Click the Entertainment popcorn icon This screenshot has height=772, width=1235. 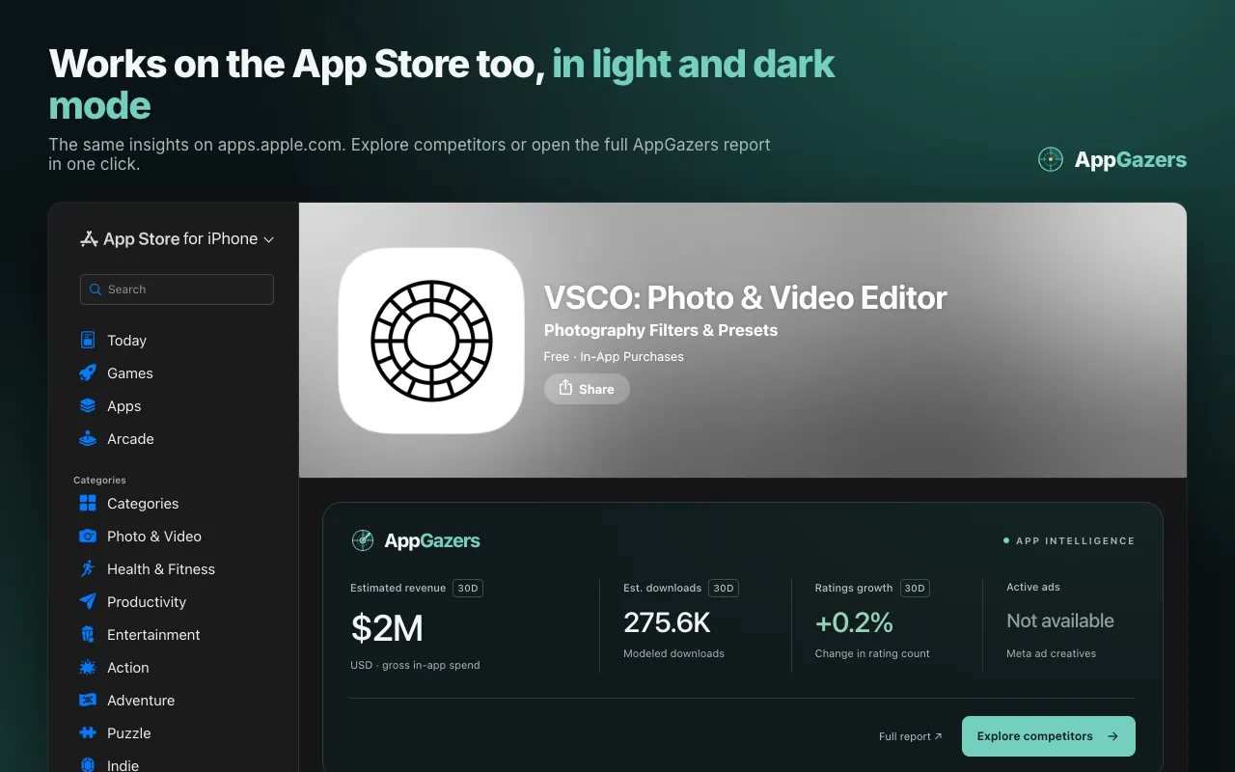pos(88,634)
